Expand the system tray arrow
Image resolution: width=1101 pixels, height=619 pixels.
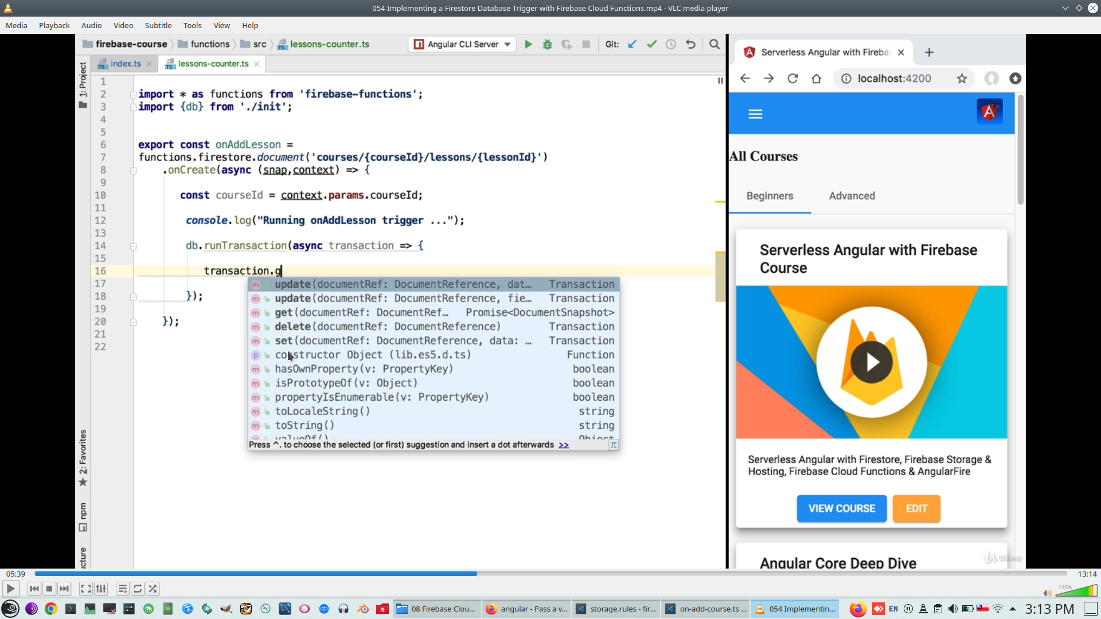pyautogui.click(x=1013, y=609)
